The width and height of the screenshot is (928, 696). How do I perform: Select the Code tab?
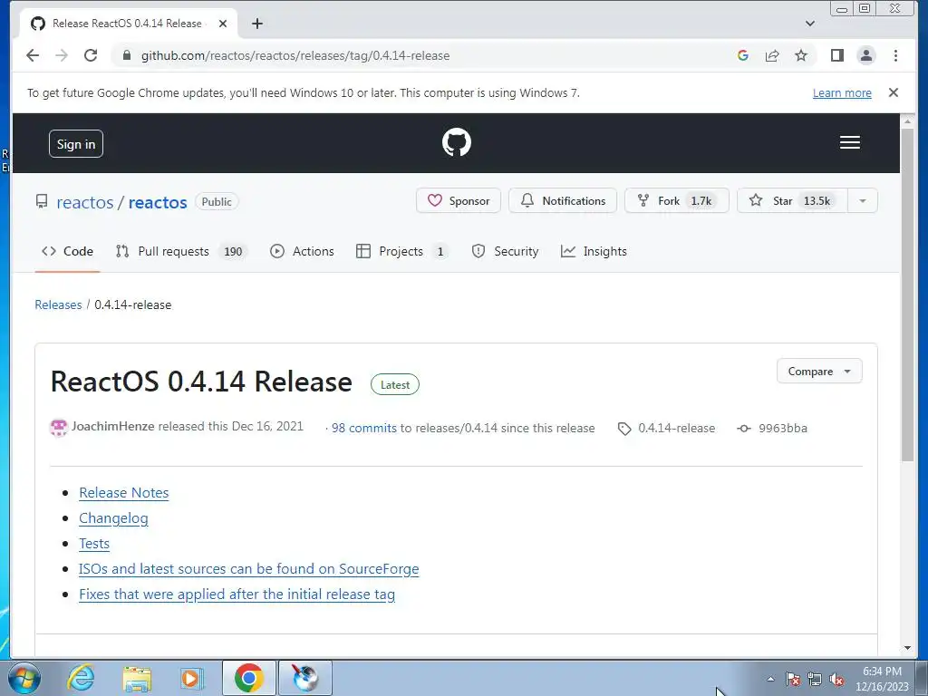tap(67, 252)
